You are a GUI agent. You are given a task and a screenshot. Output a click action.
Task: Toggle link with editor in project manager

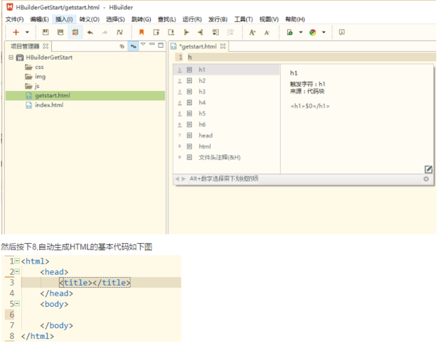(132, 45)
